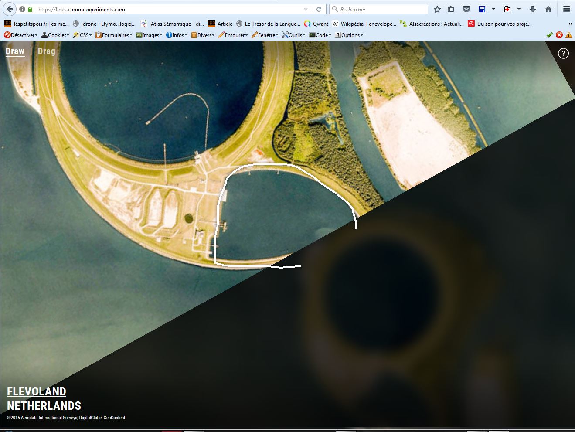Save to Pocket using the Pocket icon
Image resolution: width=575 pixels, height=432 pixels.
tap(466, 9)
